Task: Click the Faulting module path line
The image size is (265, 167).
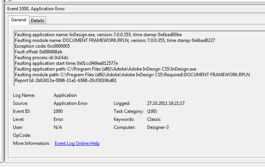Action: (x=132, y=75)
